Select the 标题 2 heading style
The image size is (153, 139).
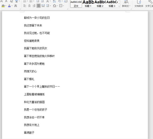click(x=100, y=4)
